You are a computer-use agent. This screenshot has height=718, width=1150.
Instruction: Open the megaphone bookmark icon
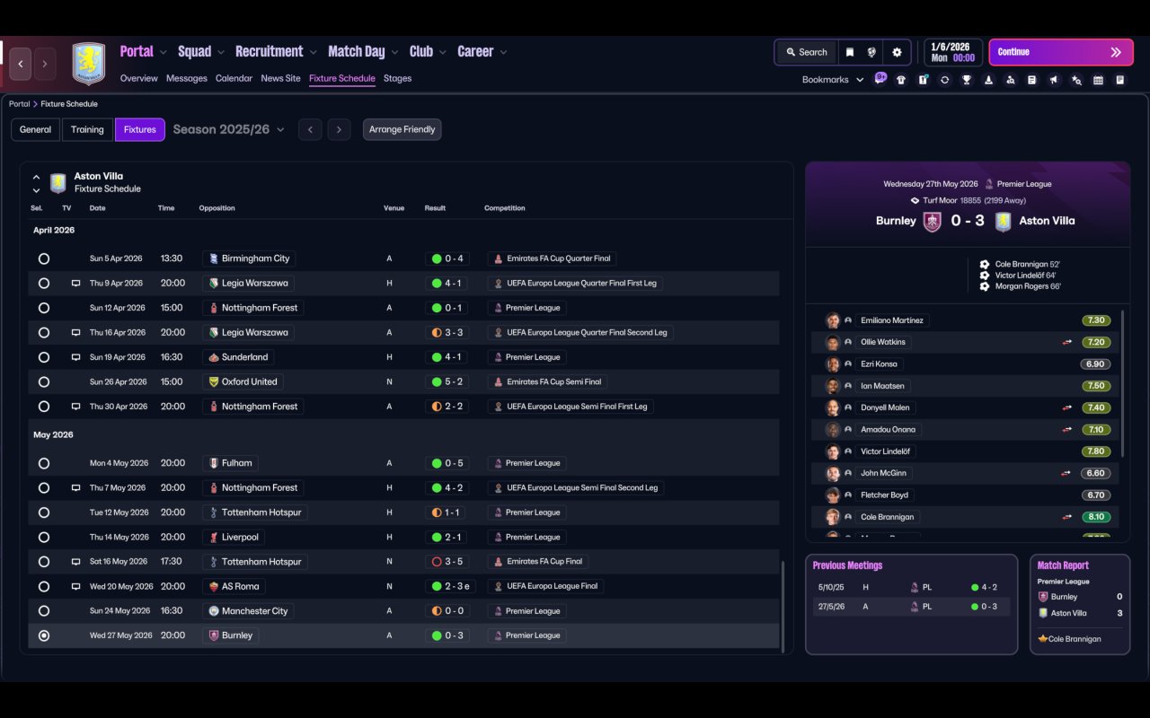click(1054, 80)
